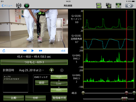The height and width of the screenshot is (102, 136).
Task: Tap the memo input box
Action: [16, 83]
